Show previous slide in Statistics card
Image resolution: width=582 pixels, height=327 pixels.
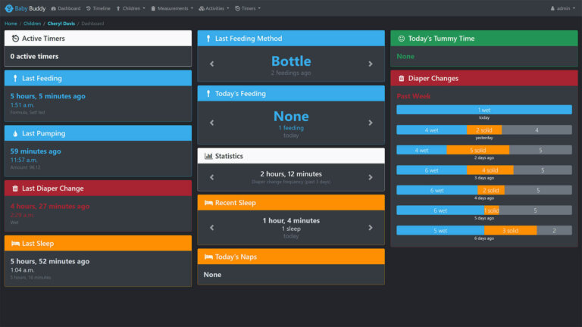(x=211, y=177)
